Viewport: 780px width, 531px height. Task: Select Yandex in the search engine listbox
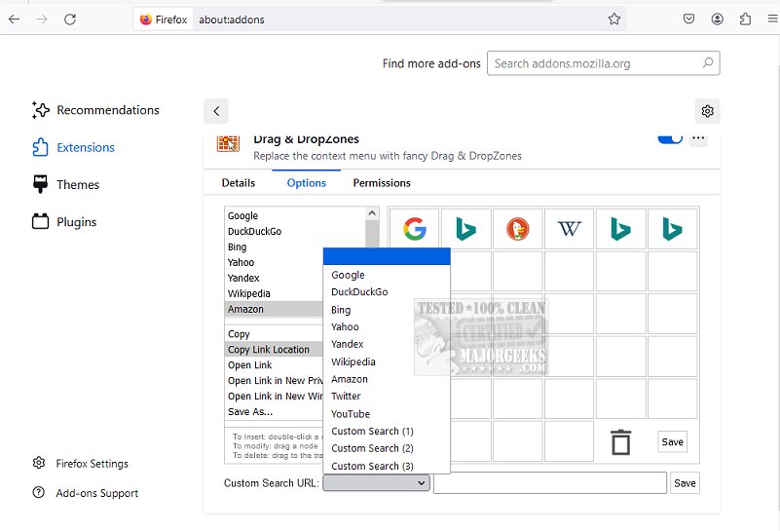(274, 278)
